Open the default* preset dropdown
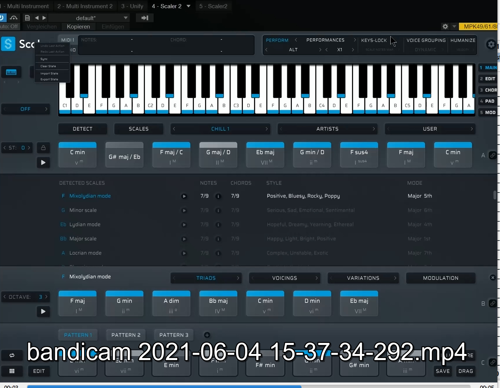Viewport: 500px width, 388px height. click(89, 18)
